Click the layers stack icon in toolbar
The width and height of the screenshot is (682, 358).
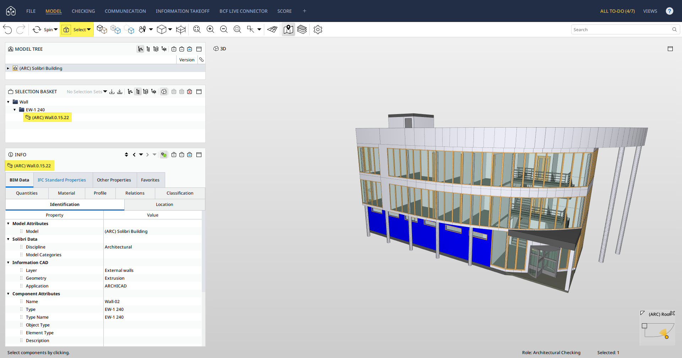click(302, 29)
